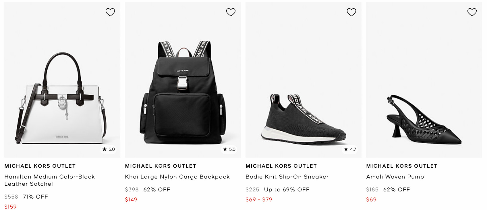This screenshot has height=210, width=487.
Task: Click heart icon on Amali Woven Pump
Action: [472, 12]
